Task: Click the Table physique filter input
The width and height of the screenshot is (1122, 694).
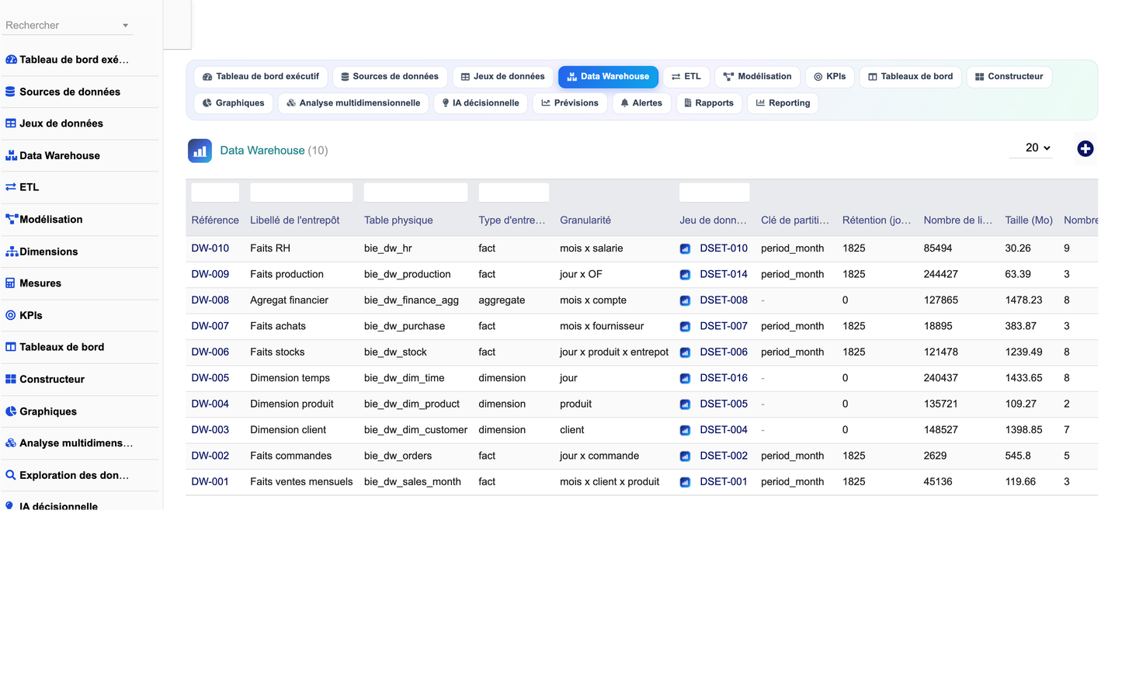Action: (x=415, y=193)
